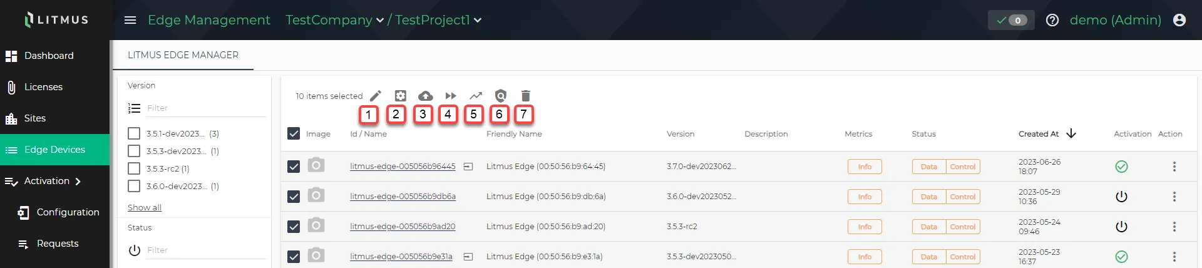
Task: Open the TestProject1 dropdown
Action: [438, 20]
